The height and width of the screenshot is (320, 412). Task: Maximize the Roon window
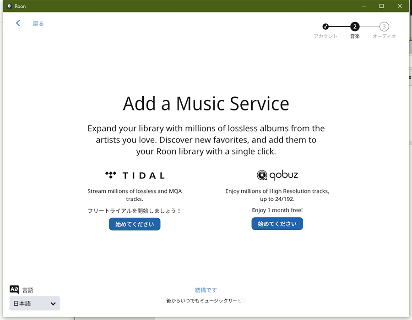tap(381, 6)
